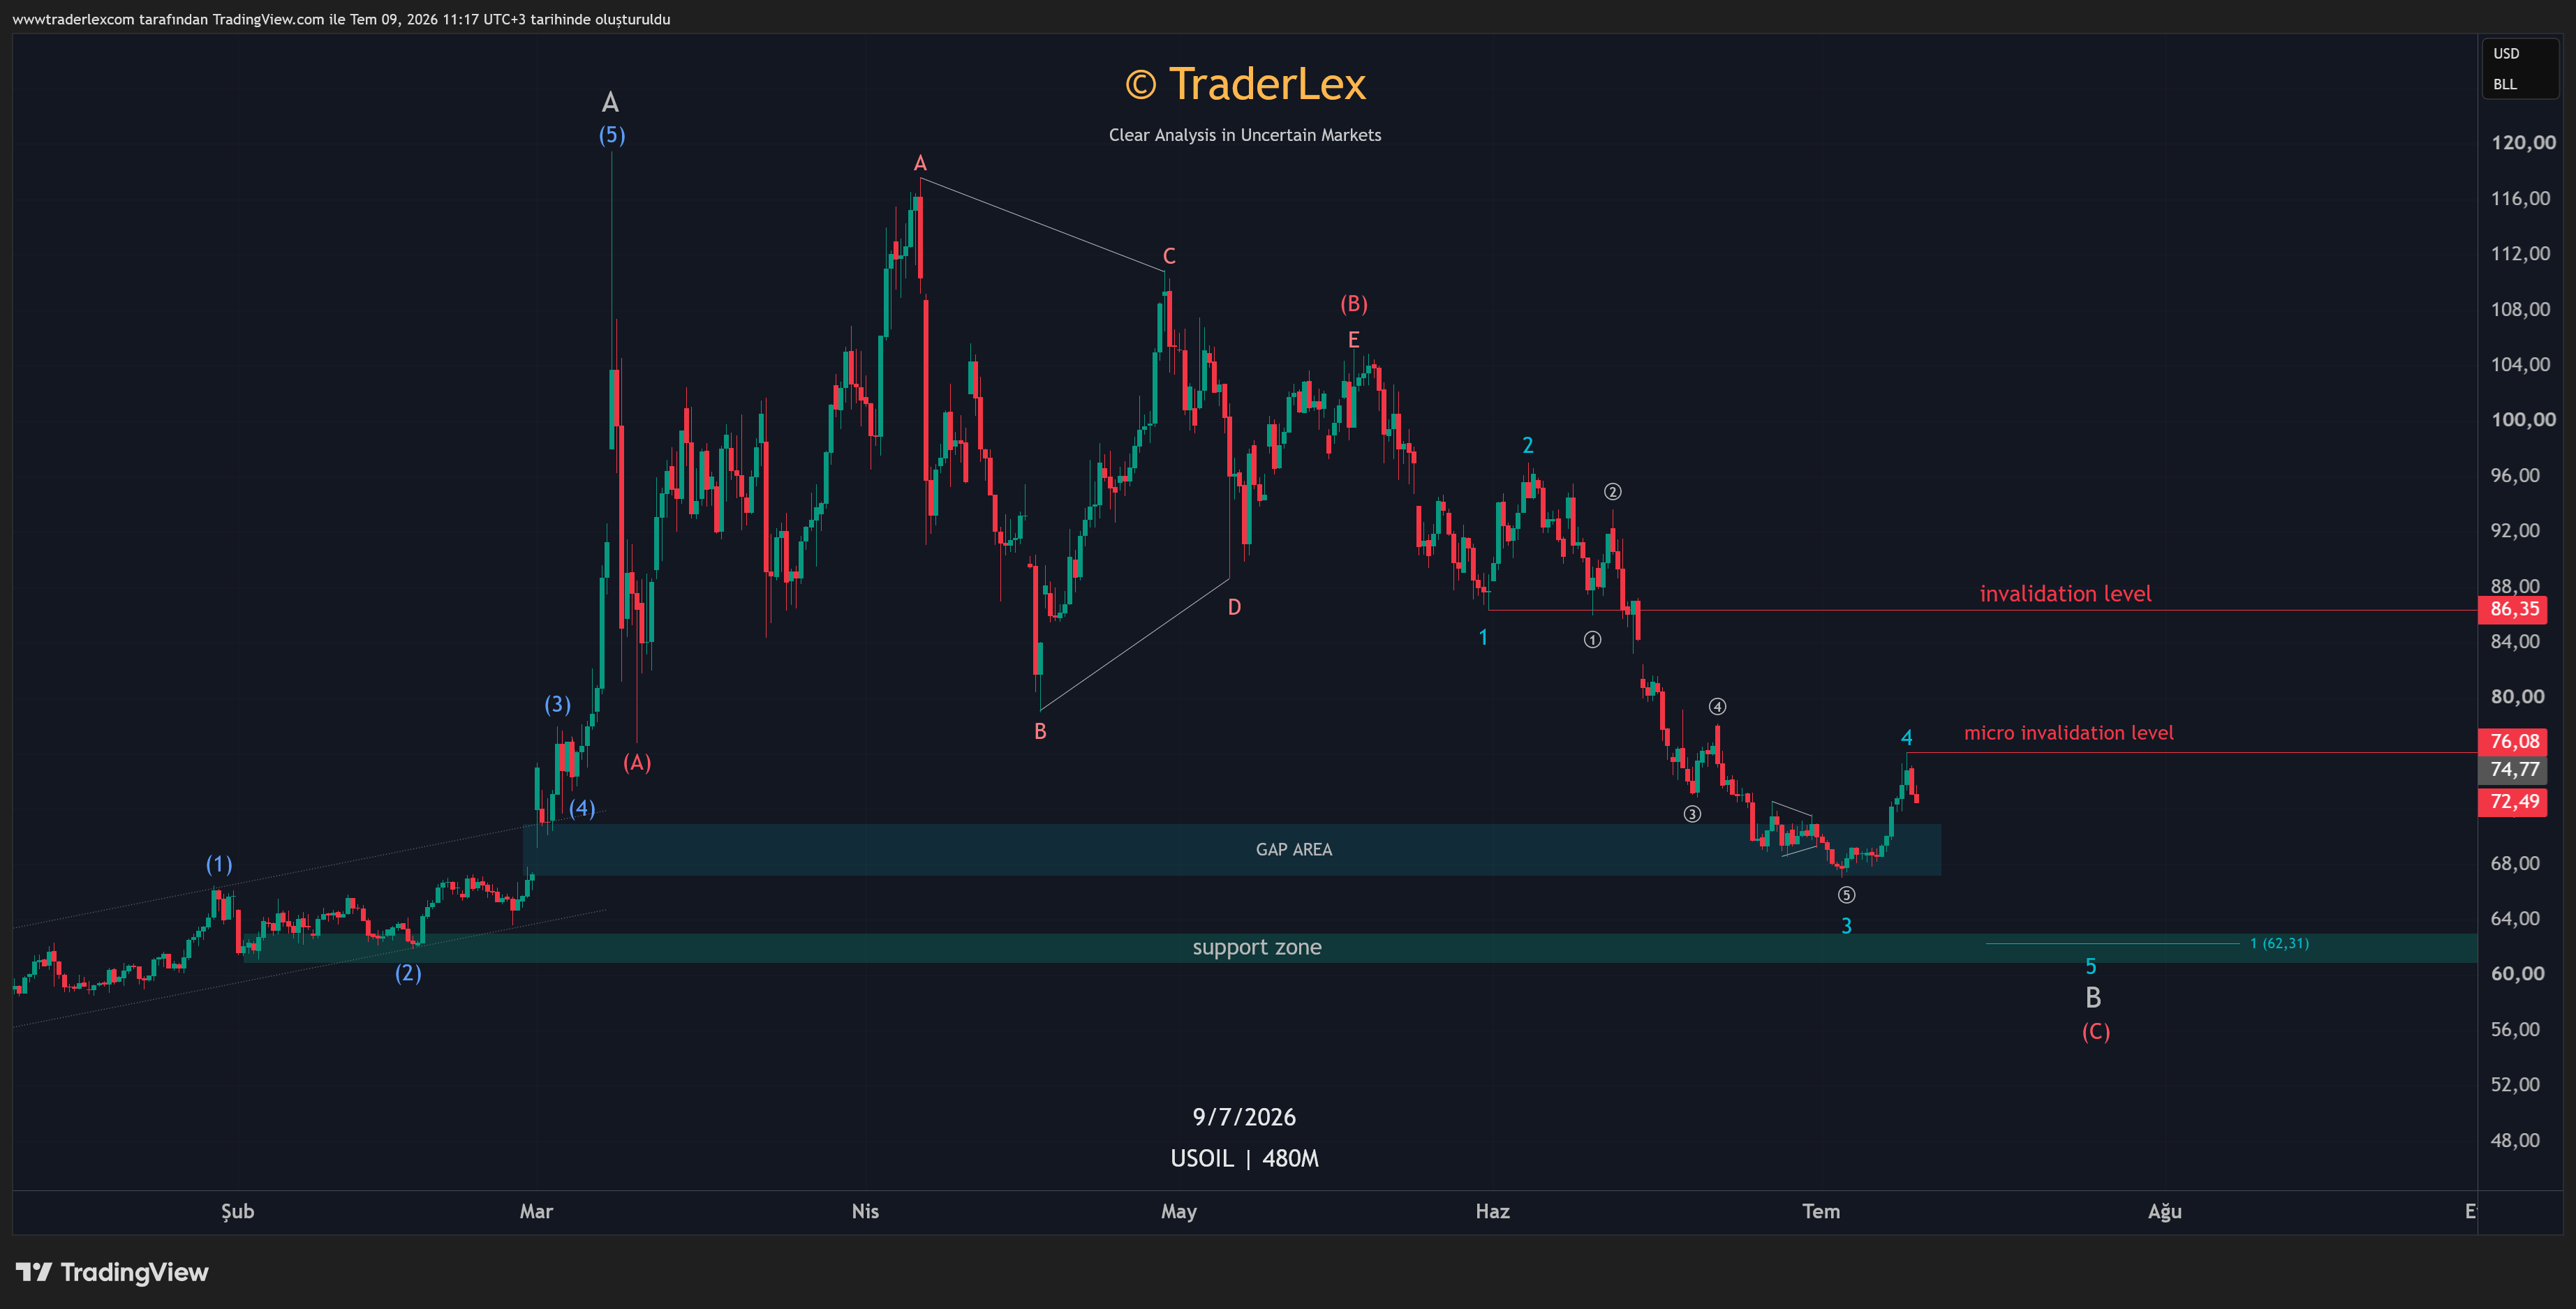This screenshot has width=2576, height=1309.
Task: Click the red 'D' triangle label
Action: tap(1234, 606)
